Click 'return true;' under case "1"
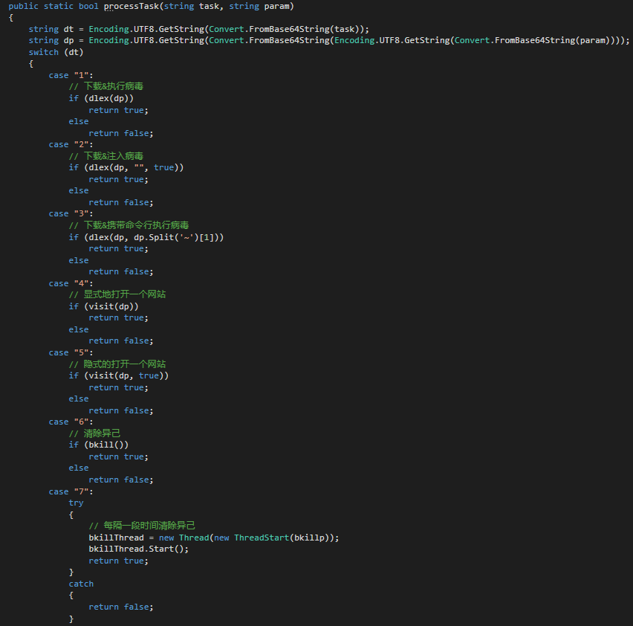This screenshot has width=633, height=626. 119,110
